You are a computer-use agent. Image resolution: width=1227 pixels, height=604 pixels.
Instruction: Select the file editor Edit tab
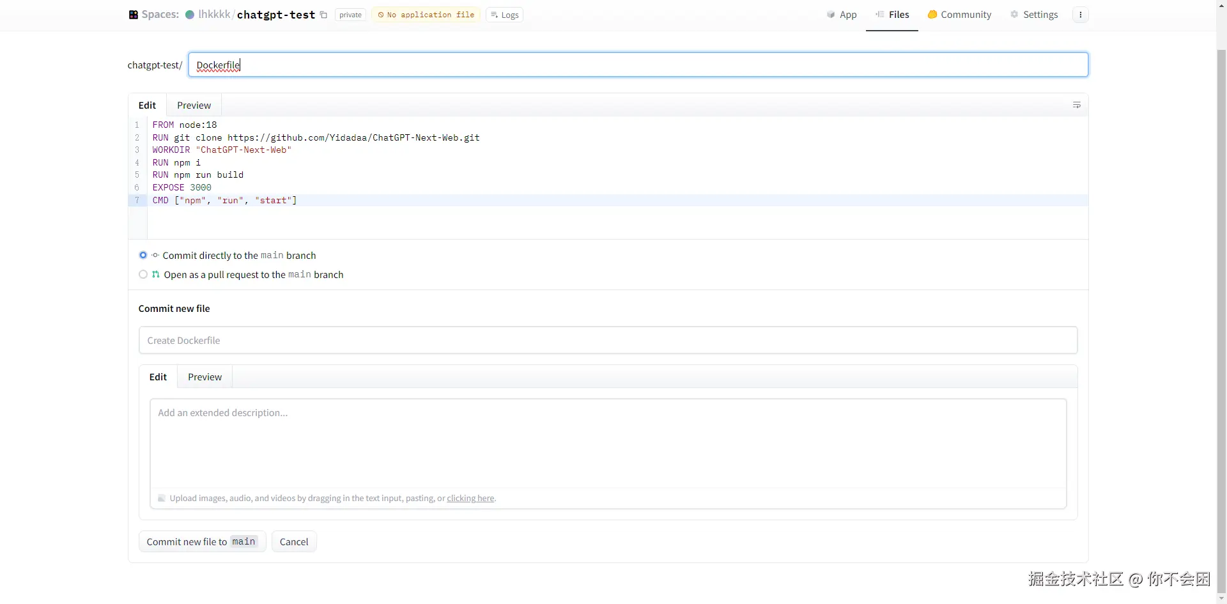[x=147, y=105]
